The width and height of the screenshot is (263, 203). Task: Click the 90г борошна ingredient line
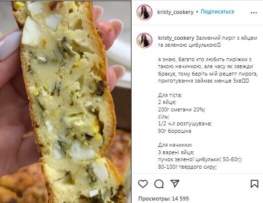tap(175, 131)
